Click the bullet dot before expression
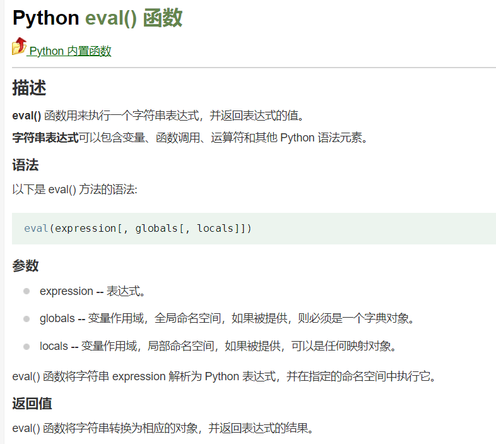Screen dimensions: 496x444 27,291
